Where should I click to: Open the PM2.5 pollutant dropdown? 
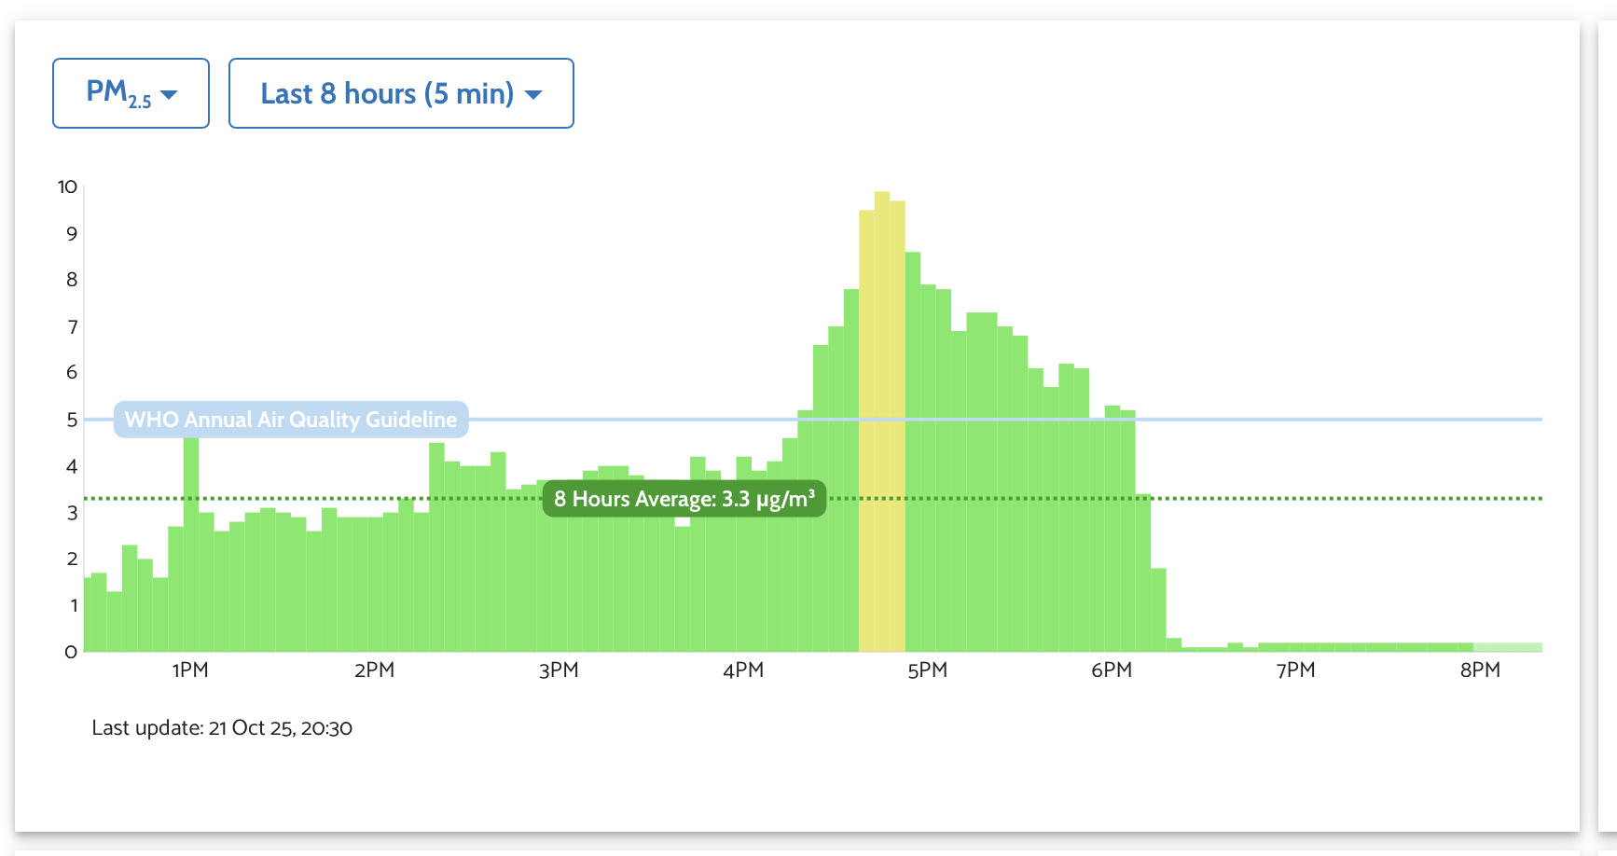[x=131, y=93]
